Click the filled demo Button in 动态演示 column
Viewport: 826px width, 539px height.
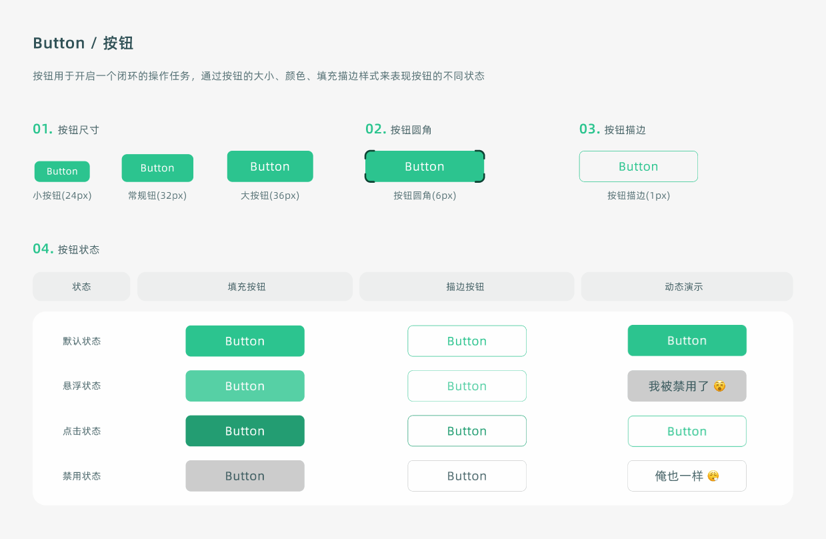[x=687, y=340]
